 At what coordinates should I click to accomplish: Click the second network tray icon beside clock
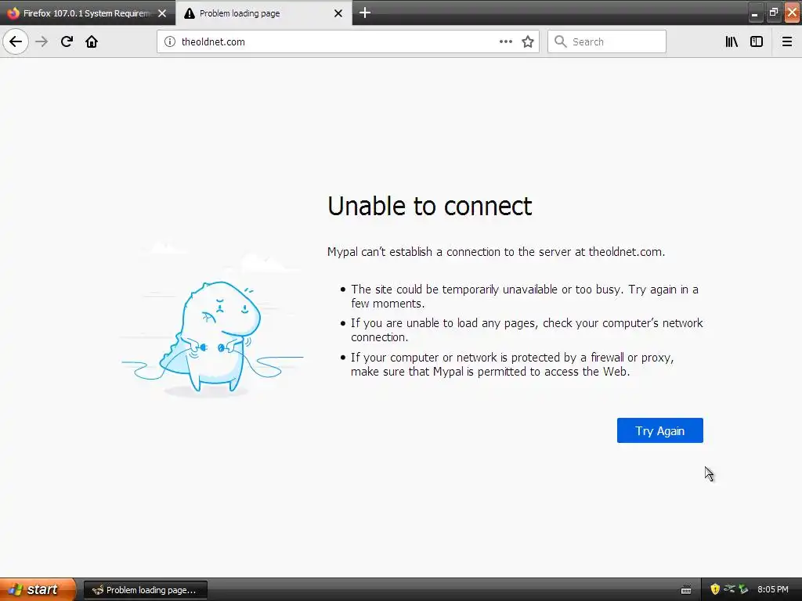coord(743,589)
